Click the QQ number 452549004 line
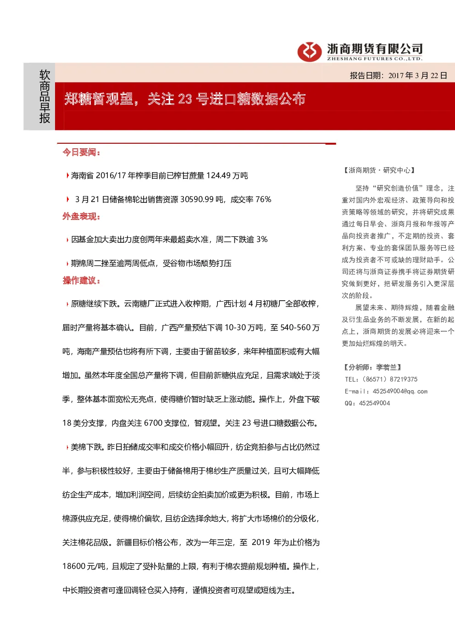The height and width of the screenshot is (618, 455). coord(367,403)
